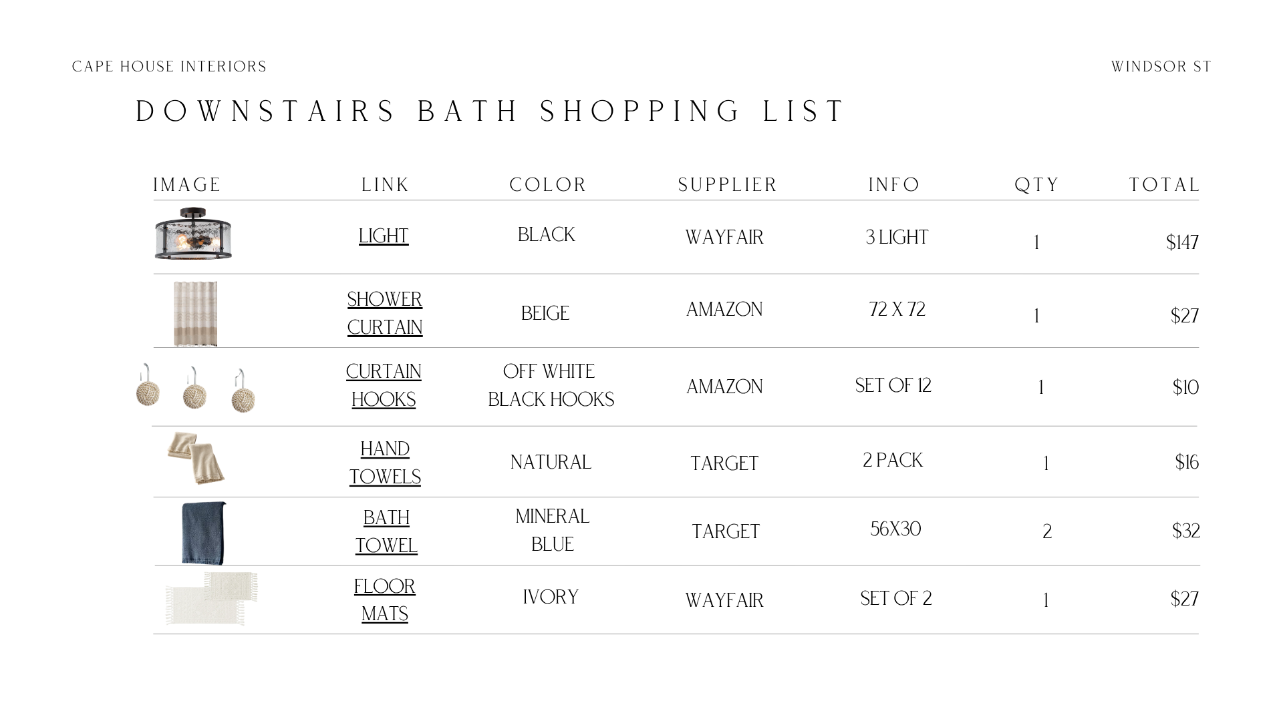Image resolution: width=1283 pixels, height=721 pixels.
Task: Open the LIGHT product link
Action: (384, 236)
